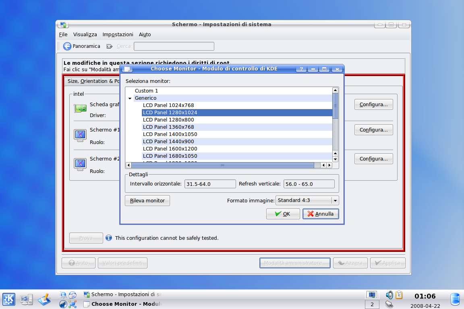Click the clear search field icon

[x=110, y=46]
